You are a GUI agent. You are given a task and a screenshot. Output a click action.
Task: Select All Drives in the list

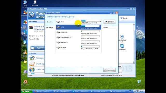point(78,48)
